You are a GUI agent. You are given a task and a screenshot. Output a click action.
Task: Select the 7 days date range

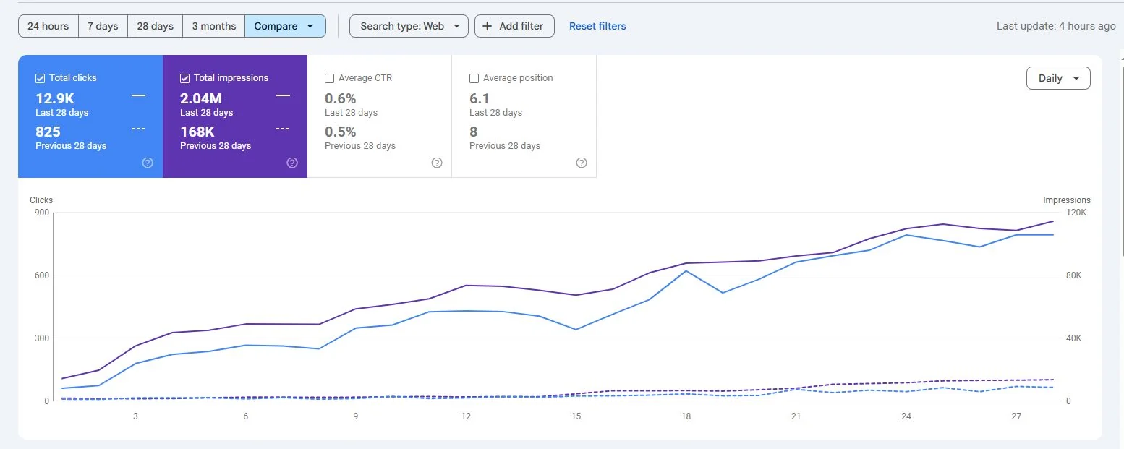tap(103, 26)
